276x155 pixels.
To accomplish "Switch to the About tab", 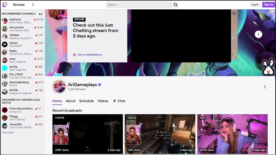I will (x=70, y=101).
